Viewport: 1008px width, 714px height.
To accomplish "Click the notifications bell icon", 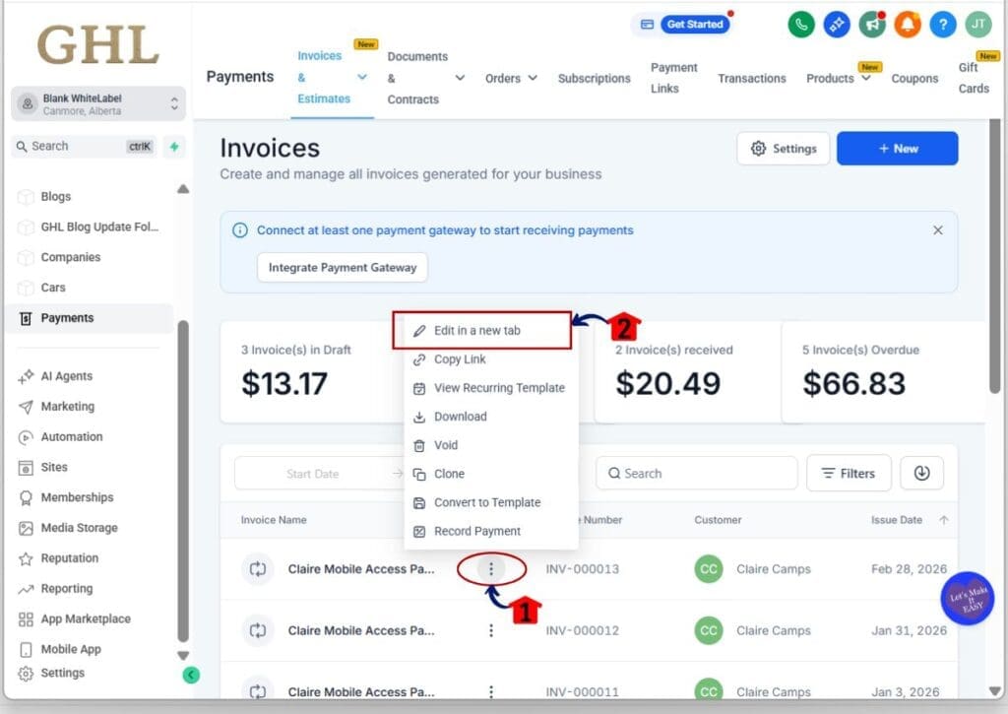I will (x=908, y=25).
